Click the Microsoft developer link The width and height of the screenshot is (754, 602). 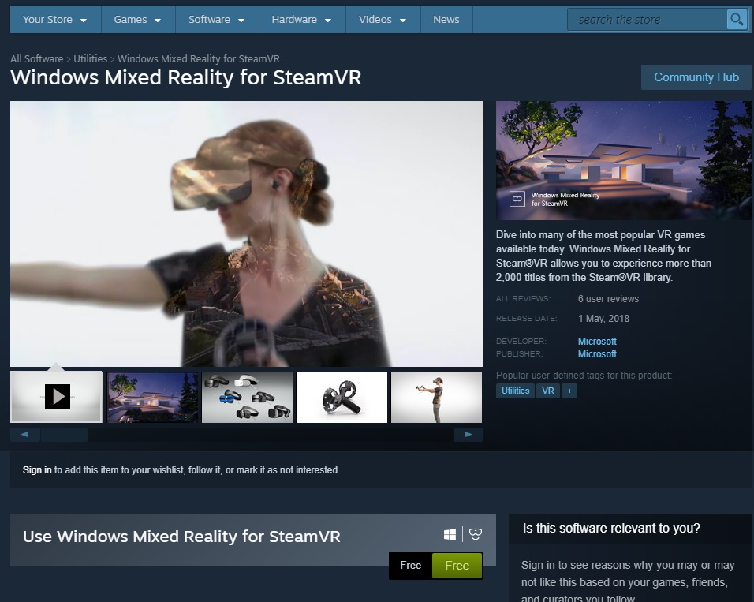[597, 341]
